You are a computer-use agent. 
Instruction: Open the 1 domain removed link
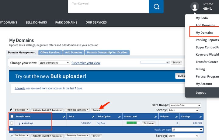(20, 88)
